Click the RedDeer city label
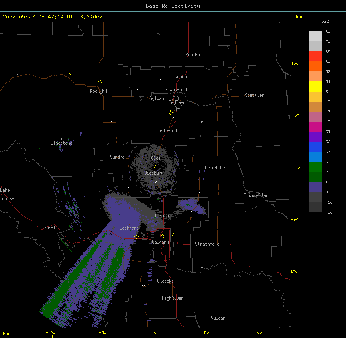 177,102
